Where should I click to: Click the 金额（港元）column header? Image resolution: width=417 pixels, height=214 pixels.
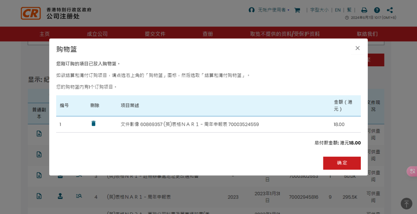point(343,105)
